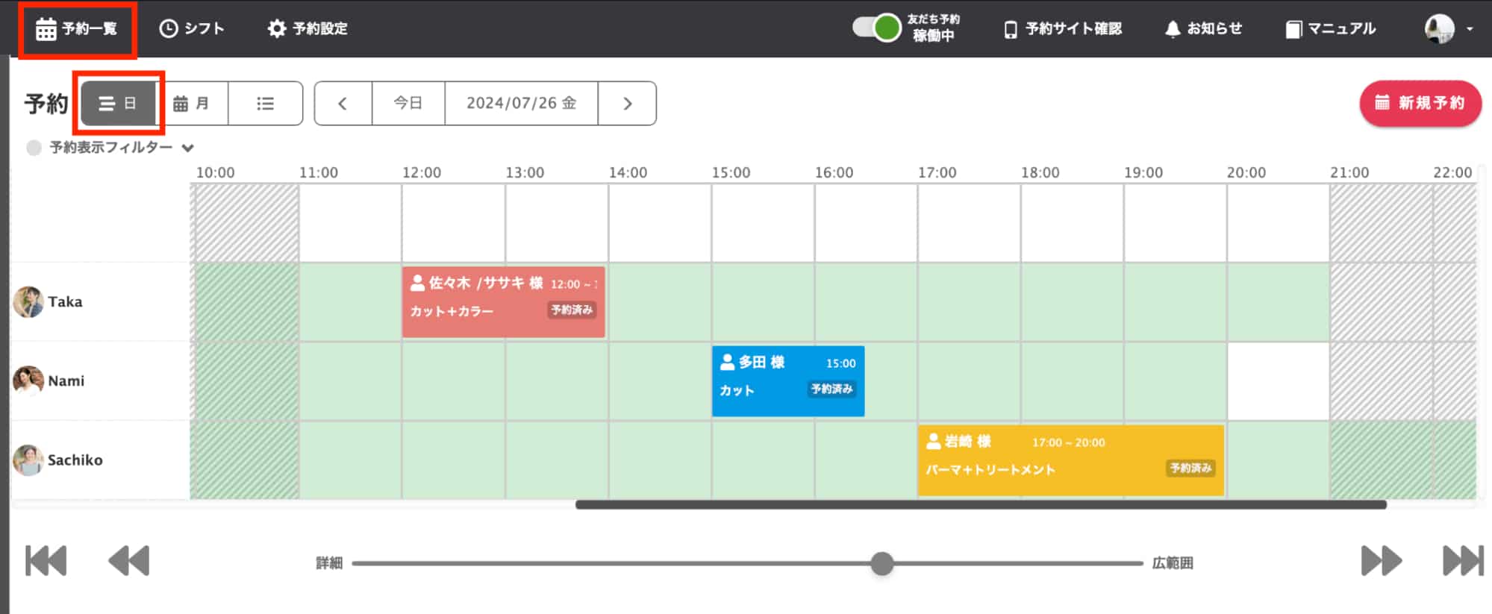Switch to list view icon
1492x614 pixels.
[x=265, y=103]
